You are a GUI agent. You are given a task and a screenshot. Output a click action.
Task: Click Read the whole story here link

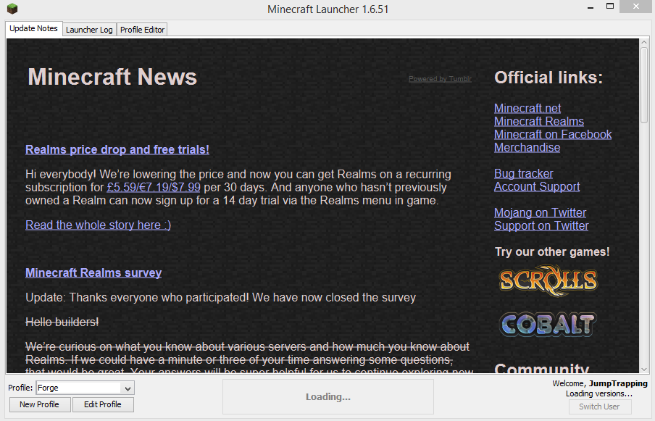pyautogui.click(x=98, y=225)
